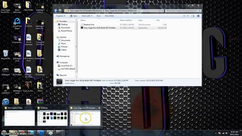Select Computer in navigation pane
Image resolution: width=242 pixels, height=136 pixels.
click(x=64, y=63)
